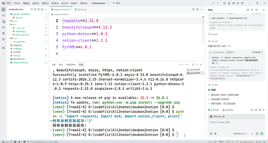Open the 终端(T) menu
This screenshot has height=143, width=268.
click(74, 3)
